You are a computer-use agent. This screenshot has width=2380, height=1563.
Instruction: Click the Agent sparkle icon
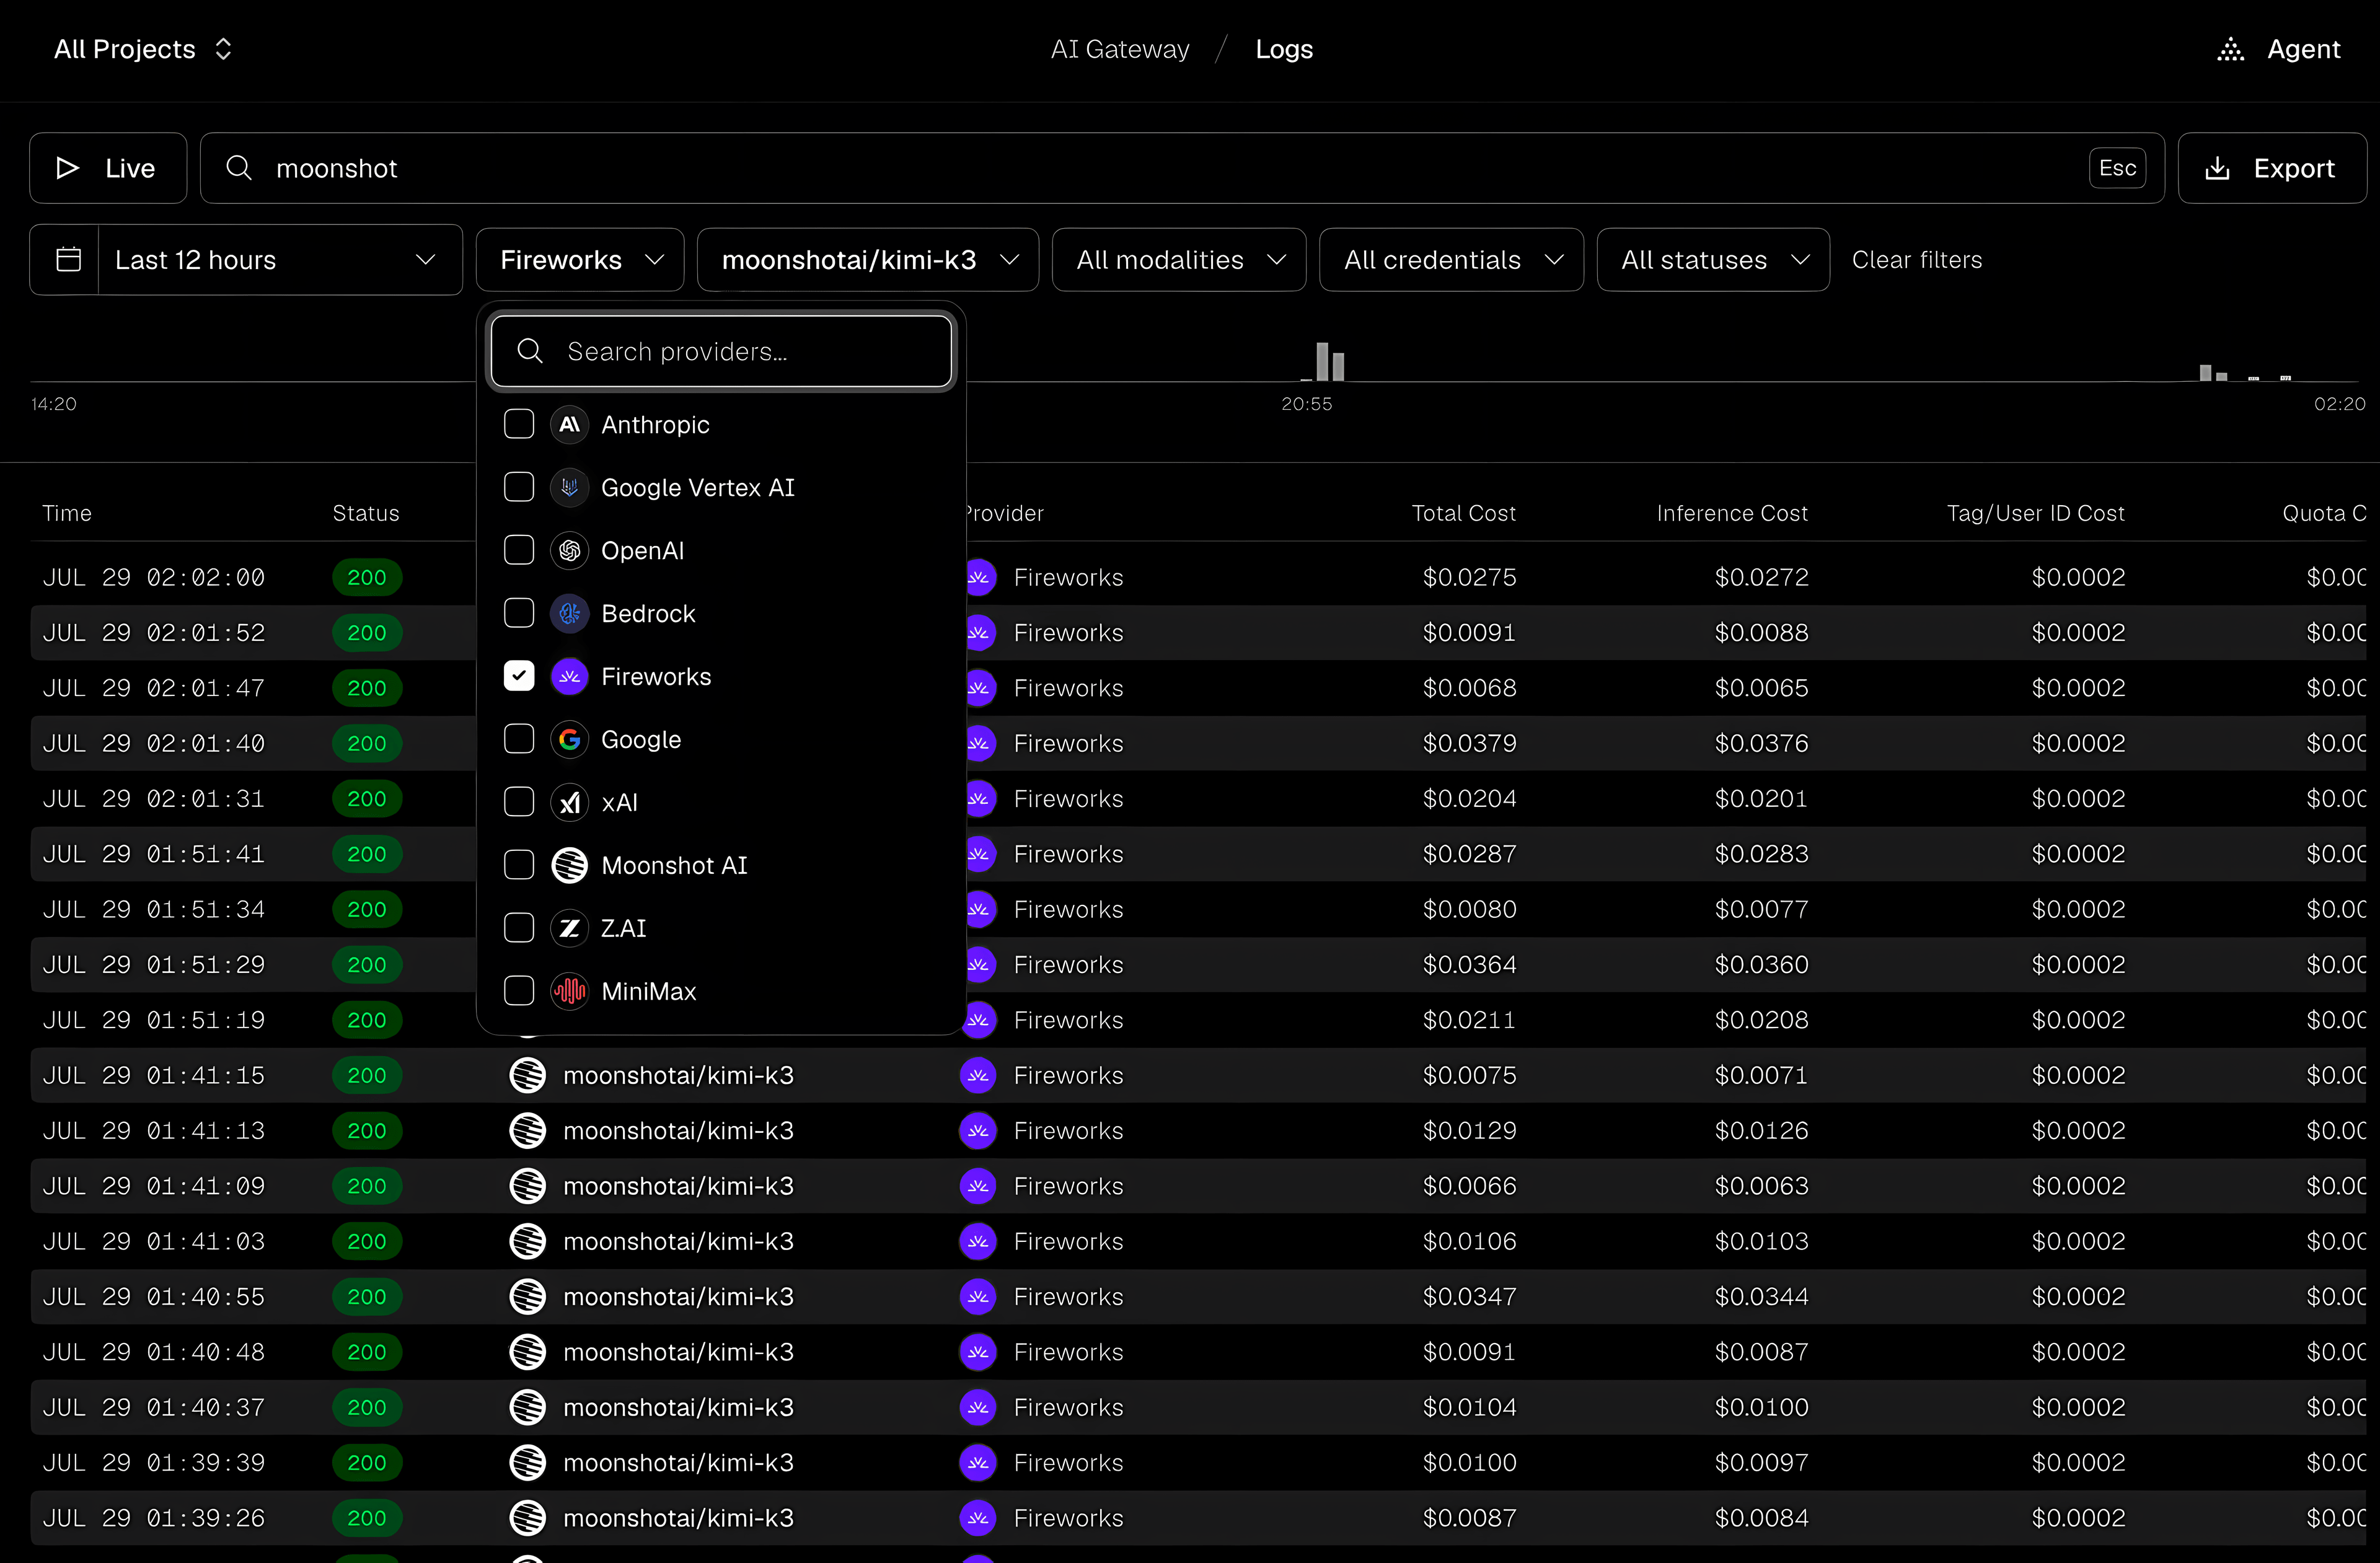[x=2230, y=49]
